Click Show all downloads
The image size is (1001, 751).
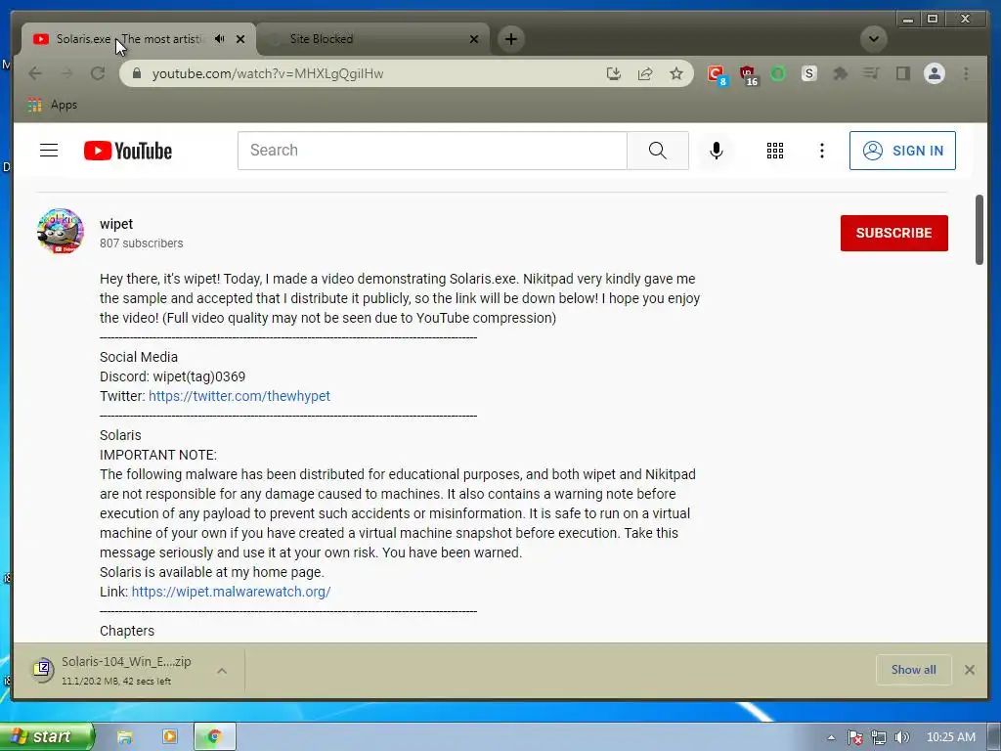coord(914,670)
